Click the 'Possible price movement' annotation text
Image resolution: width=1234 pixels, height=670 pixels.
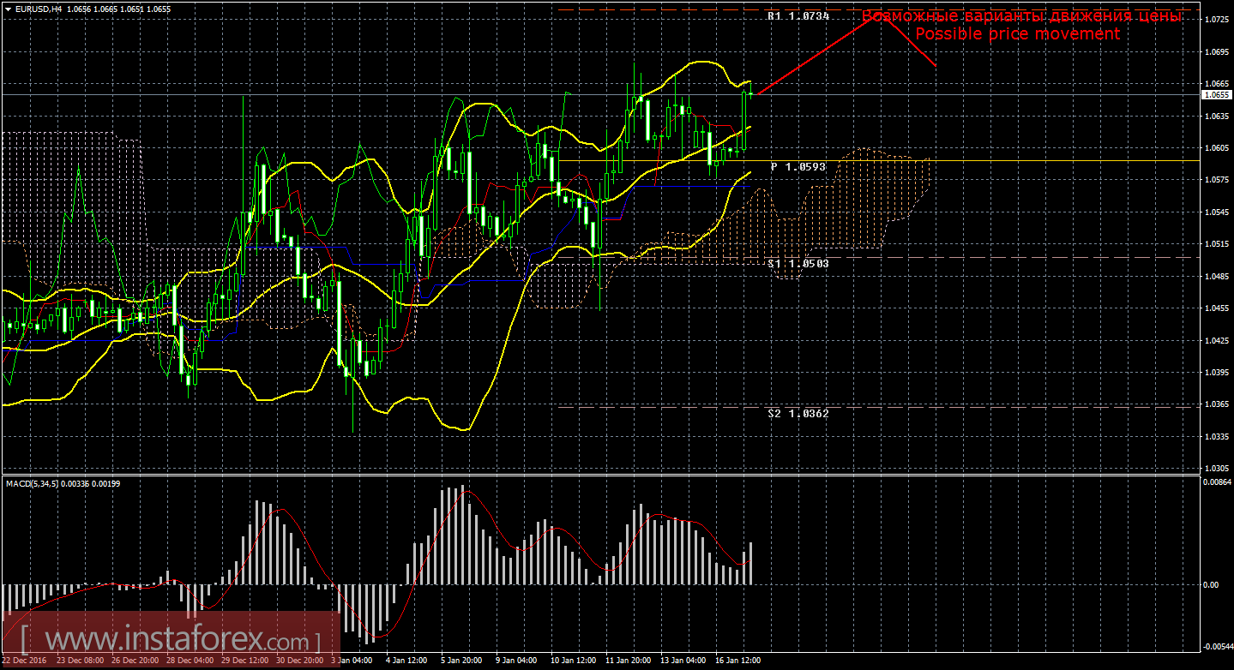coord(1017,33)
